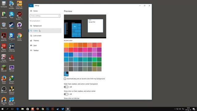
Task: Open McAfee Security desktop shortcut
Action: [x=4, y=58]
